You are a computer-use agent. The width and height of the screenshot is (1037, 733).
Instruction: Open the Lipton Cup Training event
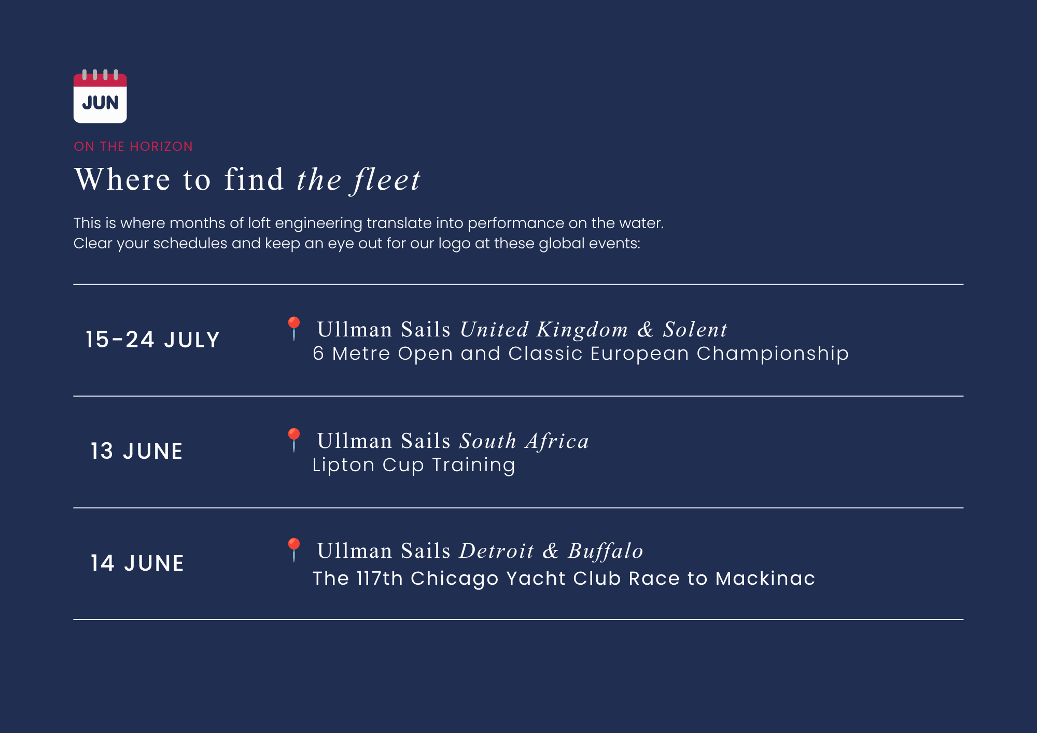[414, 466]
